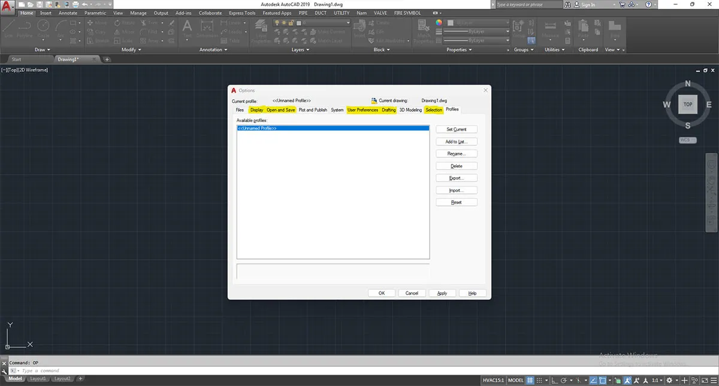This screenshot has height=386, width=719.
Task: Toggle ortho mode in the status bar
Action: (555, 381)
